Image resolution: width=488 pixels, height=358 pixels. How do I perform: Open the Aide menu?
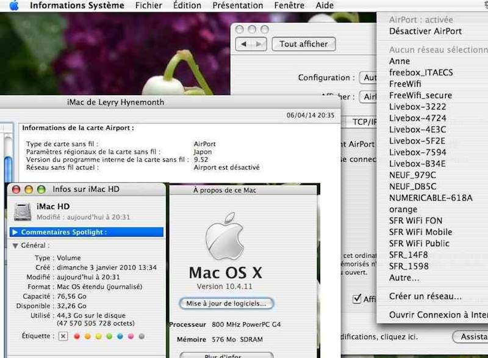click(325, 5)
